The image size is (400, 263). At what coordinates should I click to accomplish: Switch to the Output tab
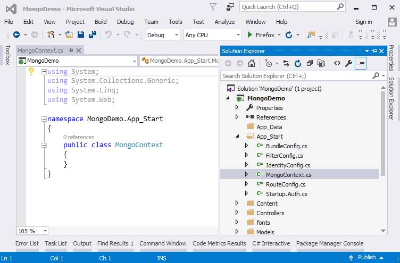click(x=82, y=243)
